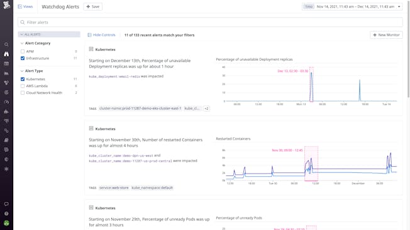Collapse the ALL ALERTS section
The image size is (410, 230).
pyautogui.click(x=49, y=34)
